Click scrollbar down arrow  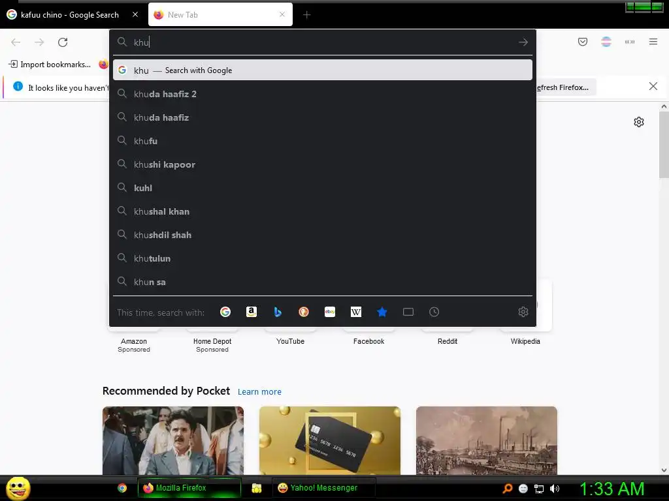point(664,470)
